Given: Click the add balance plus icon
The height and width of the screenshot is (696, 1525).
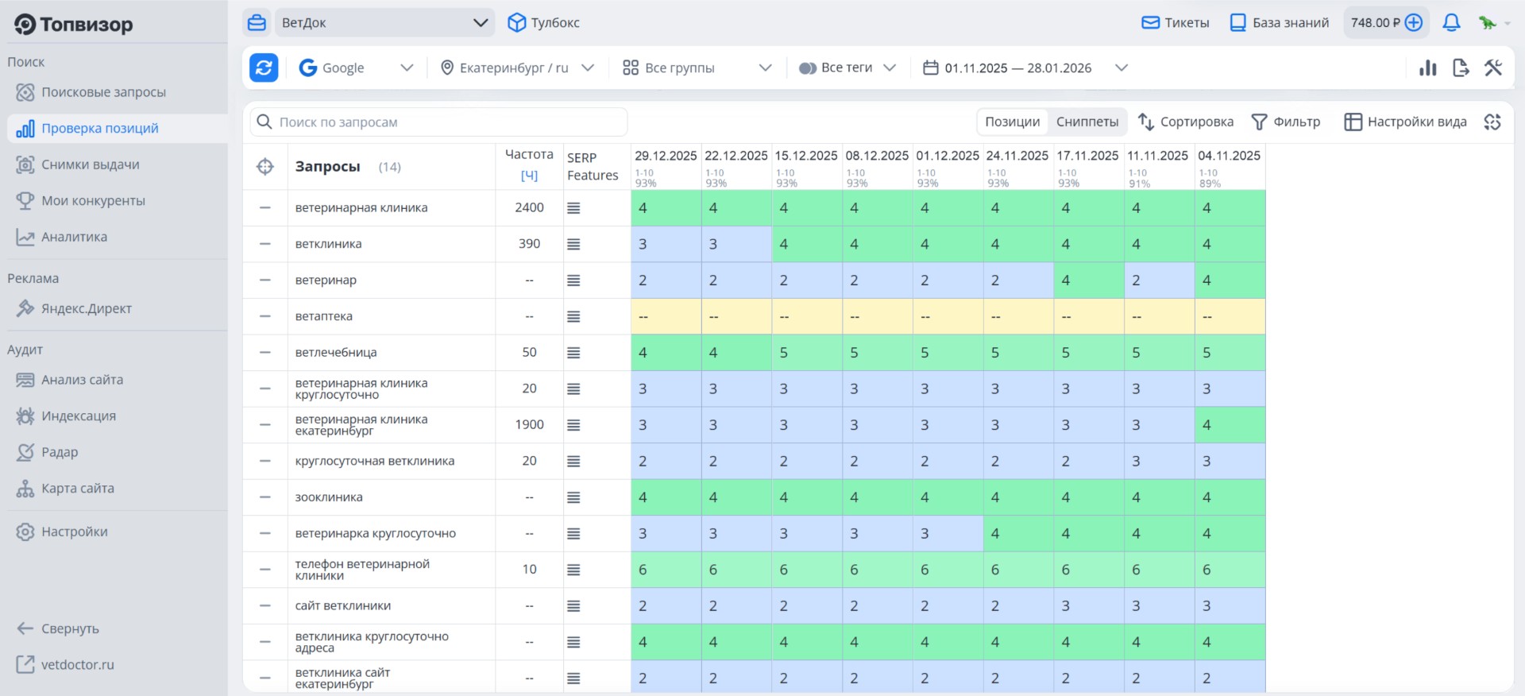Looking at the screenshot, I should coord(1414,23).
